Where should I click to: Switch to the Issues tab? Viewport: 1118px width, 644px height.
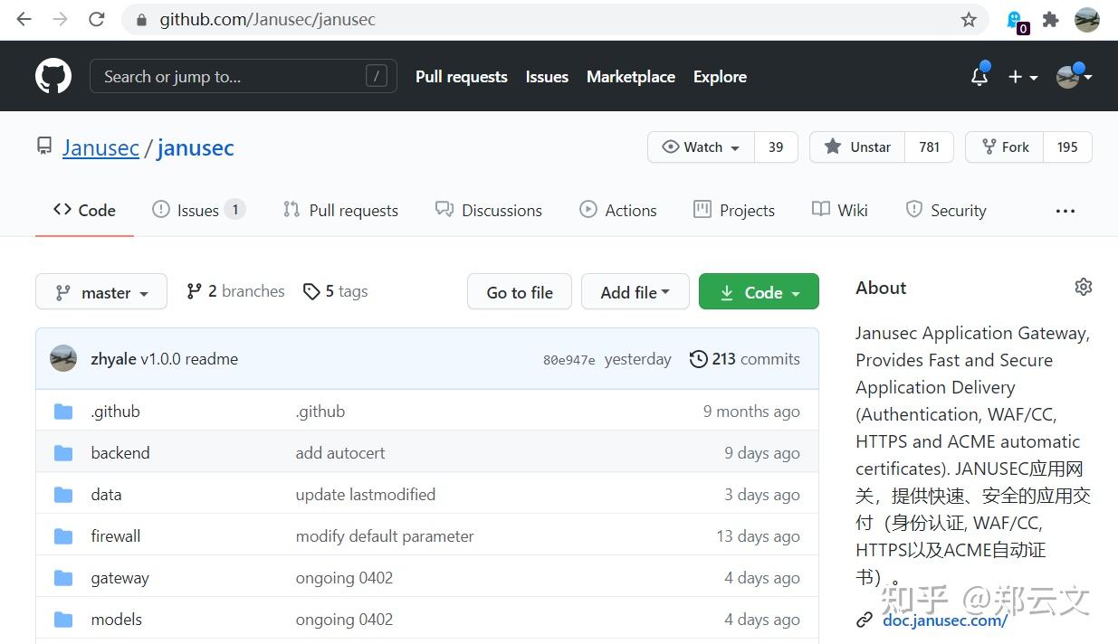pos(197,210)
